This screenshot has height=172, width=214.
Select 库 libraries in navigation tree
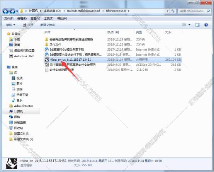coord(15,73)
